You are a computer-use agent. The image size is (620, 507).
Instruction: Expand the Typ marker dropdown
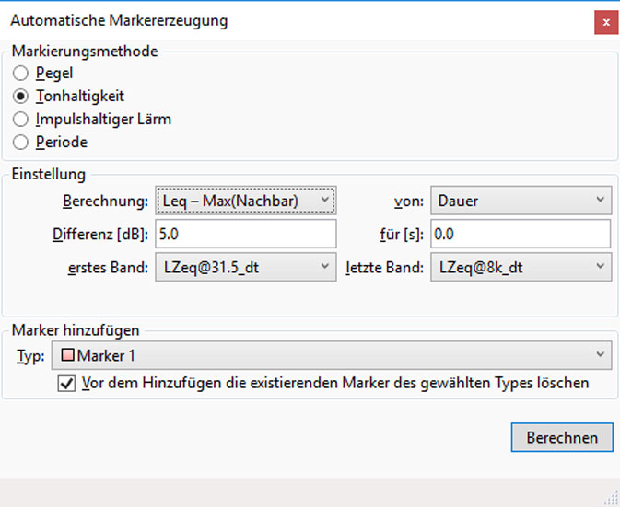332,355
